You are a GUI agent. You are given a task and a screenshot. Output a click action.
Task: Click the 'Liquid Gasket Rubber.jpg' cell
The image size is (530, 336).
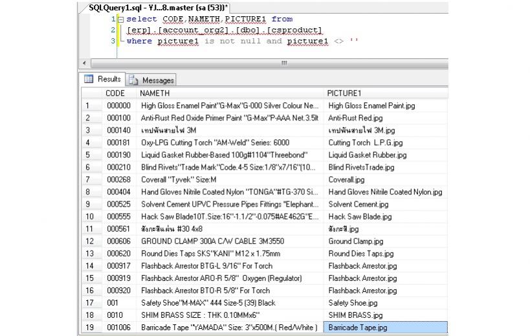pos(386,155)
